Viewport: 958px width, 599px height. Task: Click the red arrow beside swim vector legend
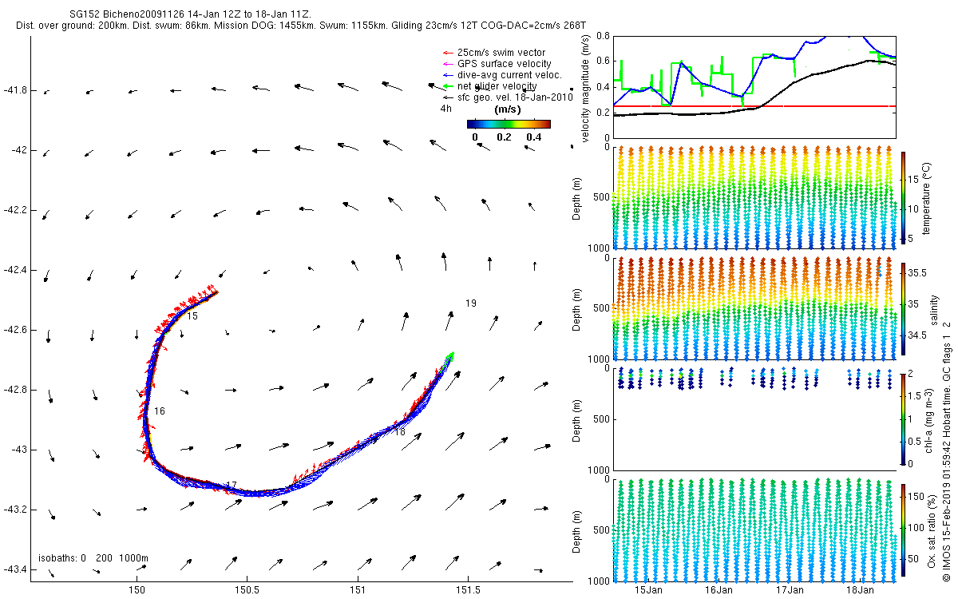pos(447,53)
